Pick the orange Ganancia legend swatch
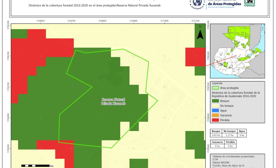Image resolution: width=276 pixels, height=168 pixels. (216, 115)
